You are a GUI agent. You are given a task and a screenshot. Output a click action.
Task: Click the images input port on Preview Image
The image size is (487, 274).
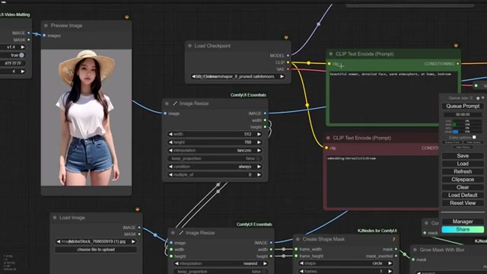coord(44,36)
